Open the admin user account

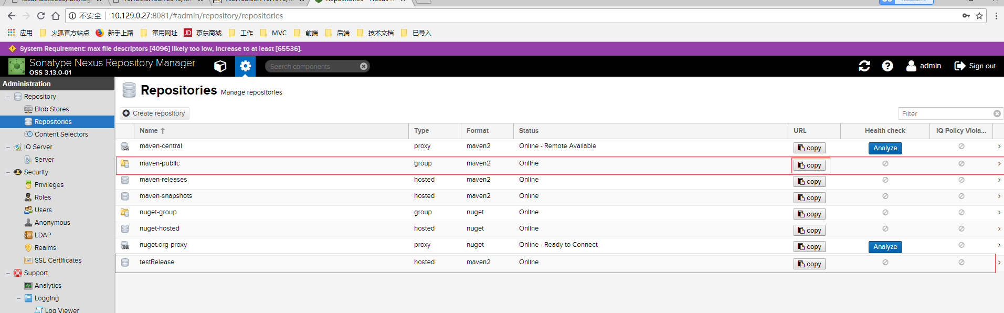pyautogui.click(x=924, y=66)
